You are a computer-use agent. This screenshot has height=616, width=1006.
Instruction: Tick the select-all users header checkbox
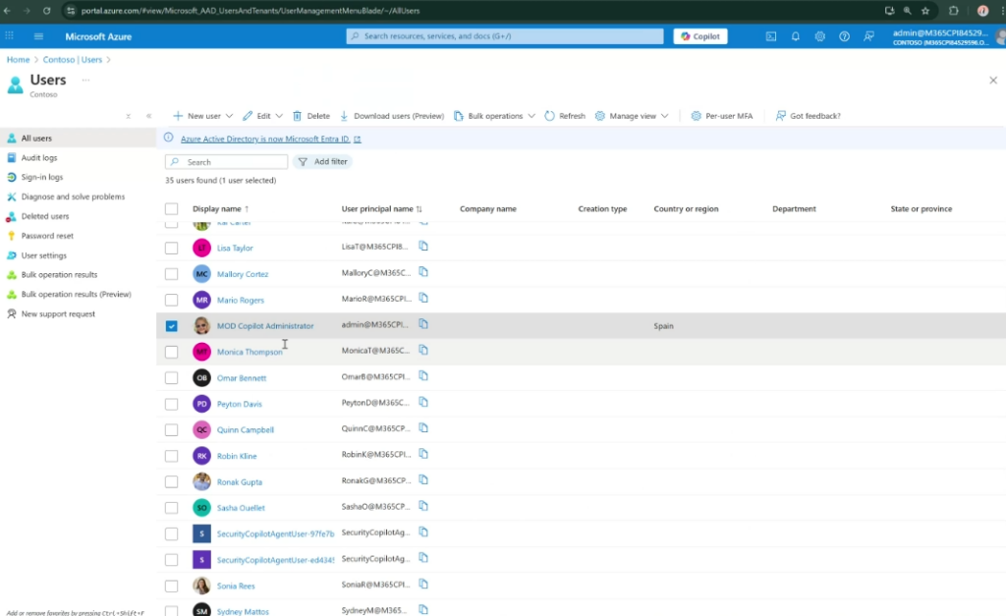click(172, 209)
